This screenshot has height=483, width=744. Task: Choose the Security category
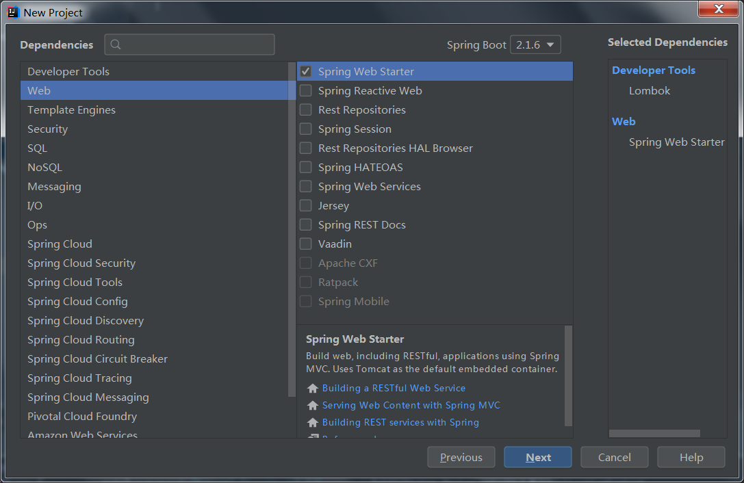pyautogui.click(x=154, y=129)
